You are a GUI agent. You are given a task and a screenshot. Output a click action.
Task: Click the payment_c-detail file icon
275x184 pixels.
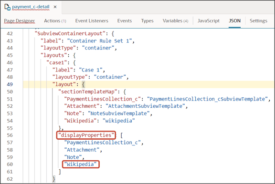7,7
